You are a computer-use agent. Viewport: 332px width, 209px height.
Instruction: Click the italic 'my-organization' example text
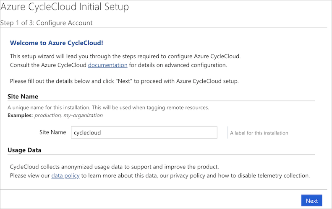[x=83, y=115]
